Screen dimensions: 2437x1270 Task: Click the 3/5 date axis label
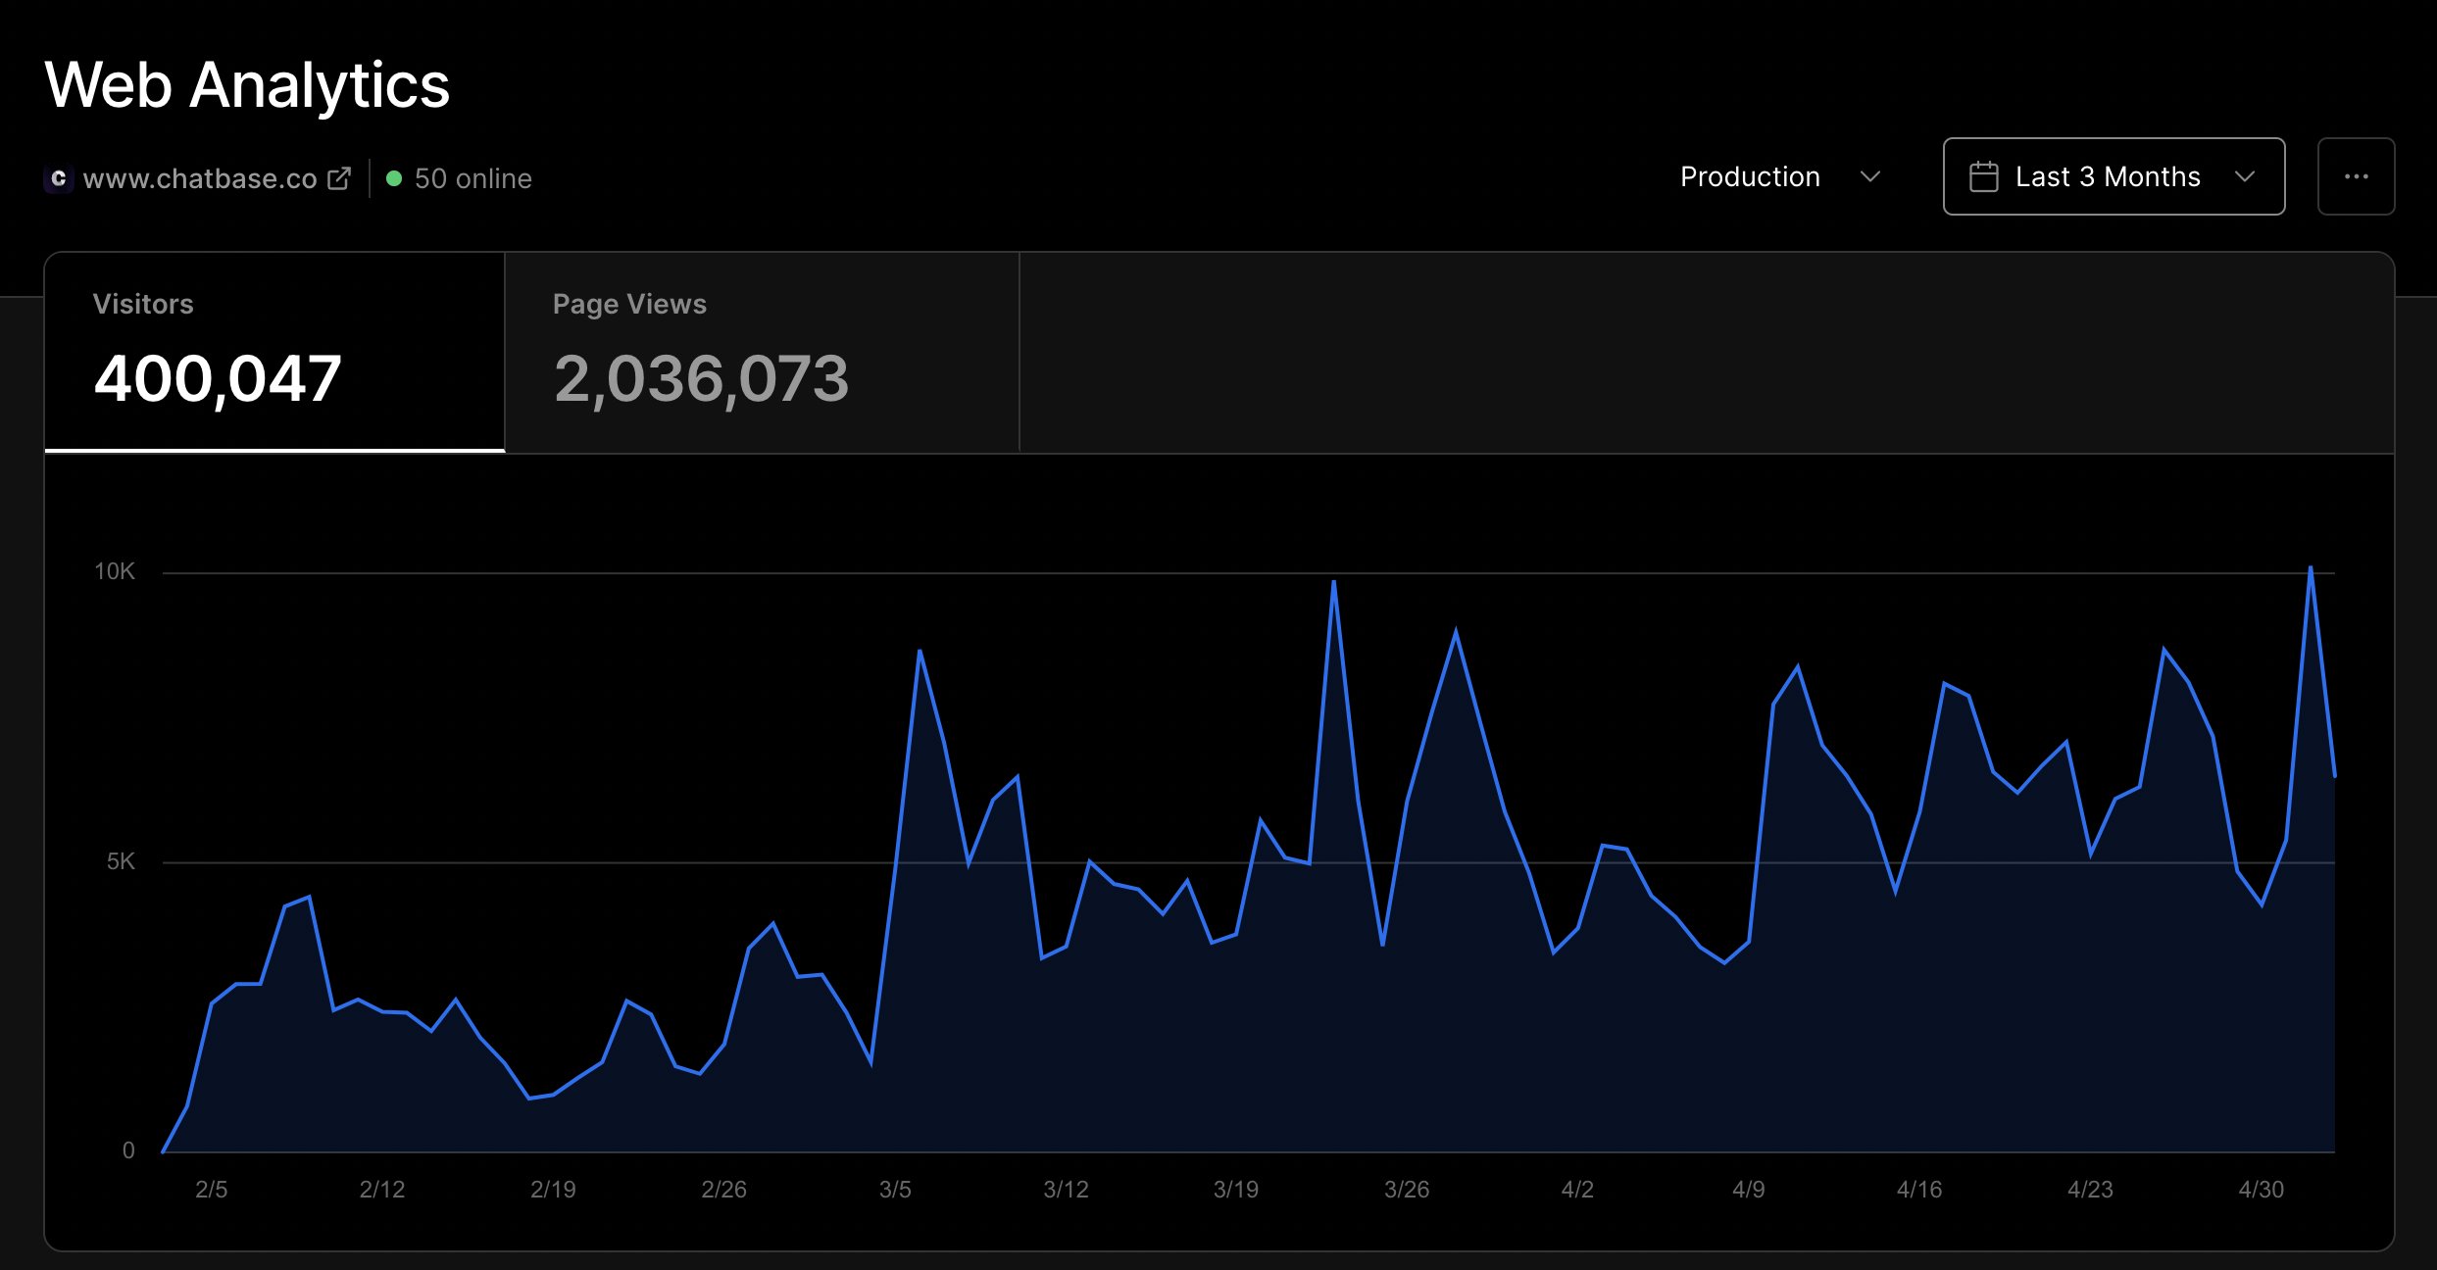pyautogui.click(x=895, y=1190)
